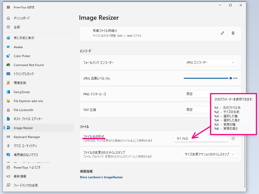This screenshot has height=194, width=259.
Task: Click PowerToys app icon in title bar
Action: click(8, 7)
